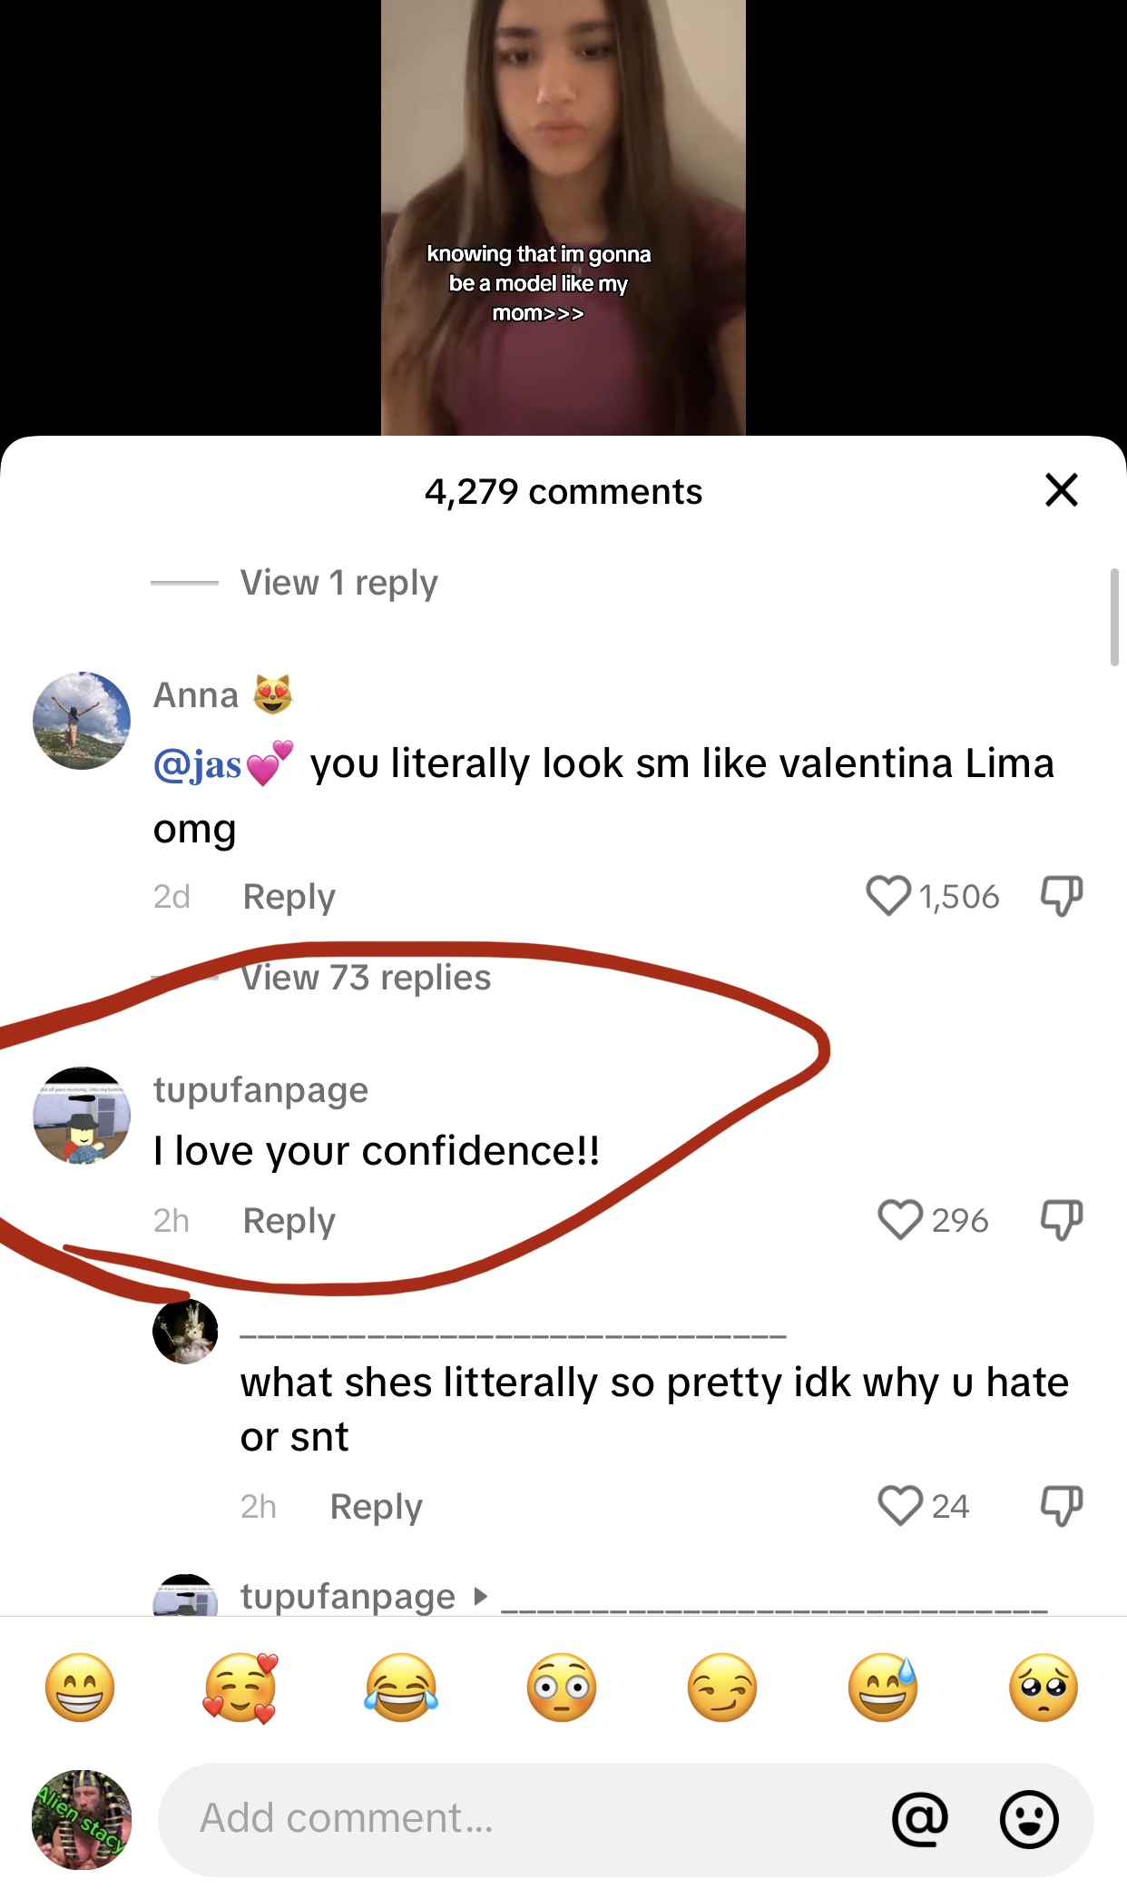Viewport: 1127px width, 1899px height.
Task: Dislike tupufanpage's confidence comment
Action: click(1062, 1220)
